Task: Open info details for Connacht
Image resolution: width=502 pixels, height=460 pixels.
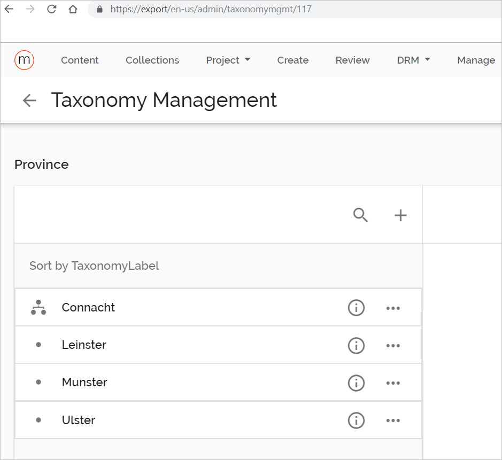Action: tap(356, 308)
